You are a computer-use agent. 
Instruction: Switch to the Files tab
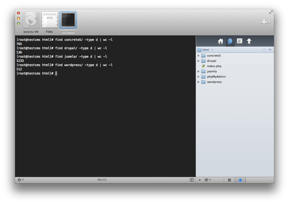coord(49,21)
